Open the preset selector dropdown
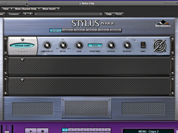The width and height of the screenshot is (178, 133). (68, 14)
